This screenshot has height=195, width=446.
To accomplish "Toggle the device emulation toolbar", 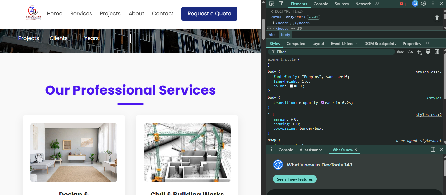I will point(280,4).
